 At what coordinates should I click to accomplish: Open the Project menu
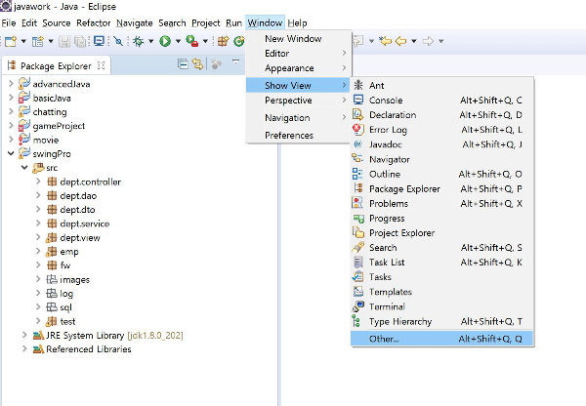(x=206, y=23)
